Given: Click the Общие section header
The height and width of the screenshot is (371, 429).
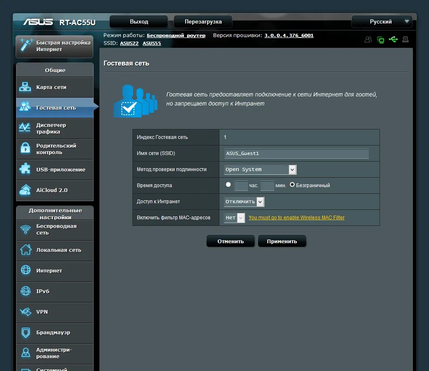Looking at the screenshot, I should point(55,70).
